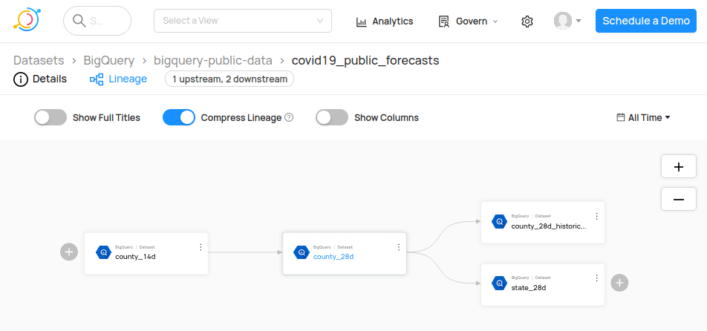Open the three-dot menu on county_28d node
This screenshot has height=331, width=707.
pos(399,247)
